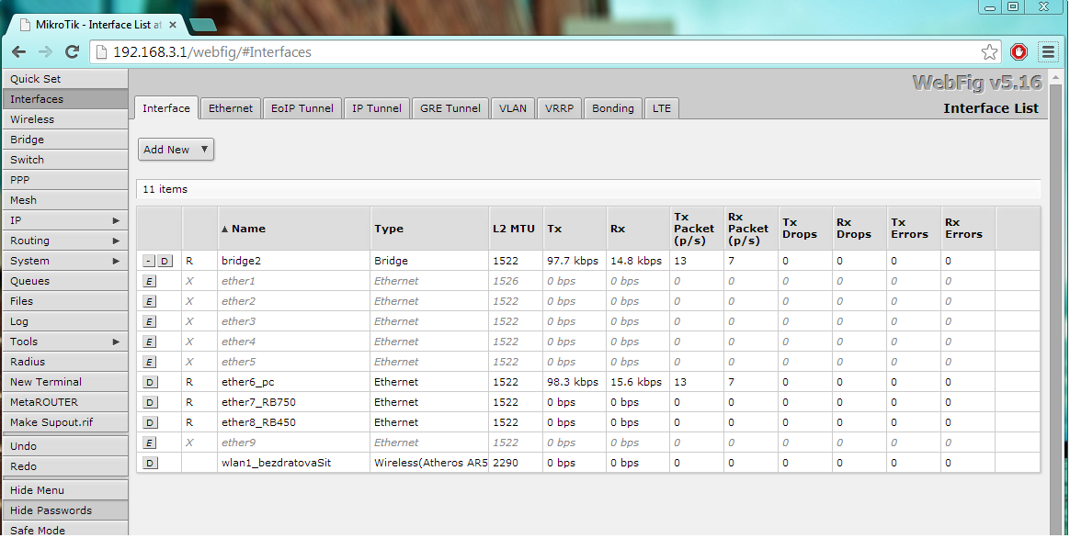1070x538 pixels.
Task: Open the Chrome hamburger menu
Action: pos(1049,51)
